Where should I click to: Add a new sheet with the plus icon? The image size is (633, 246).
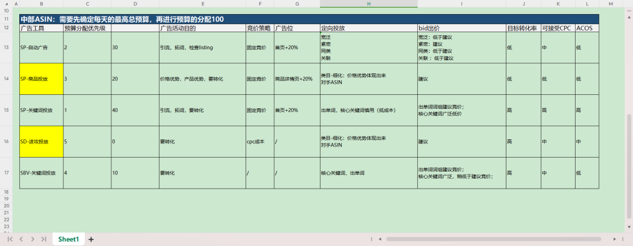tap(91, 240)
